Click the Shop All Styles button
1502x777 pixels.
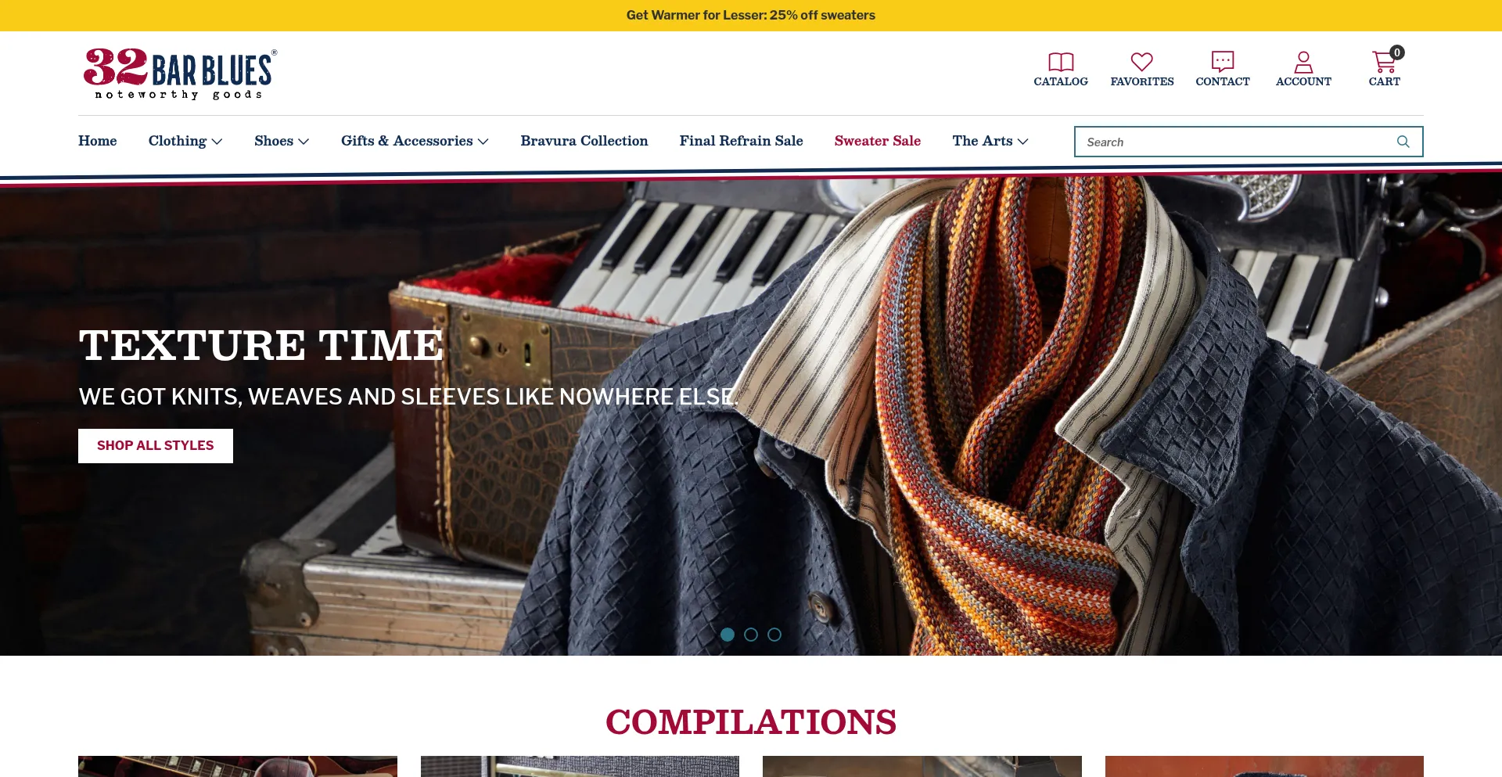156,446
